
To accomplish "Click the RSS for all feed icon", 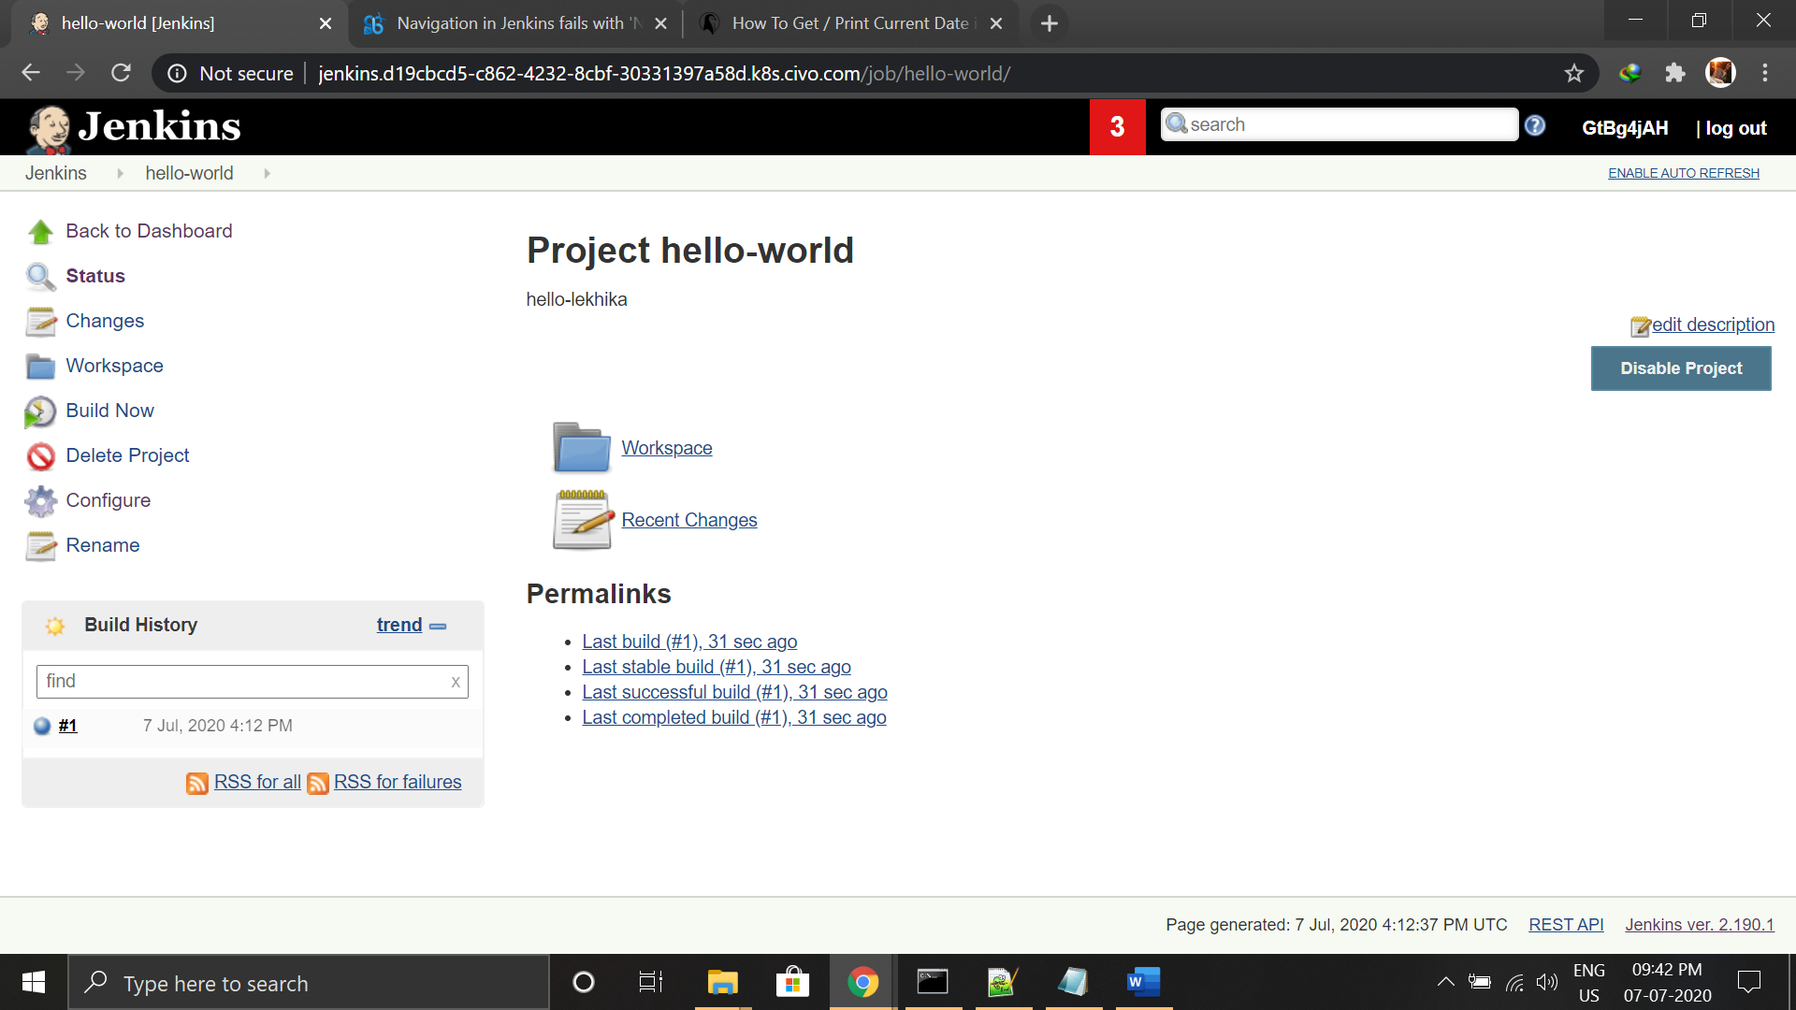I will click(x=196, y=784).
